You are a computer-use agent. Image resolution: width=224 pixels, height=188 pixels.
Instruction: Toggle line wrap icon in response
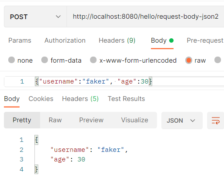point(216,121)
